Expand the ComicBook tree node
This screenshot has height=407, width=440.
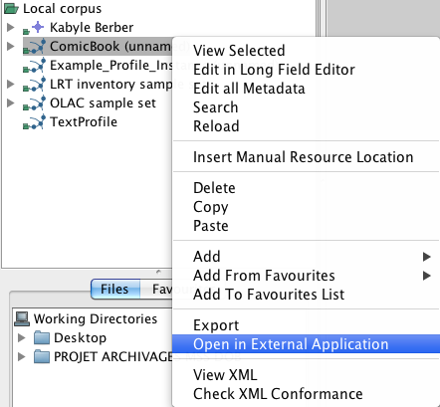click(11, 46)
